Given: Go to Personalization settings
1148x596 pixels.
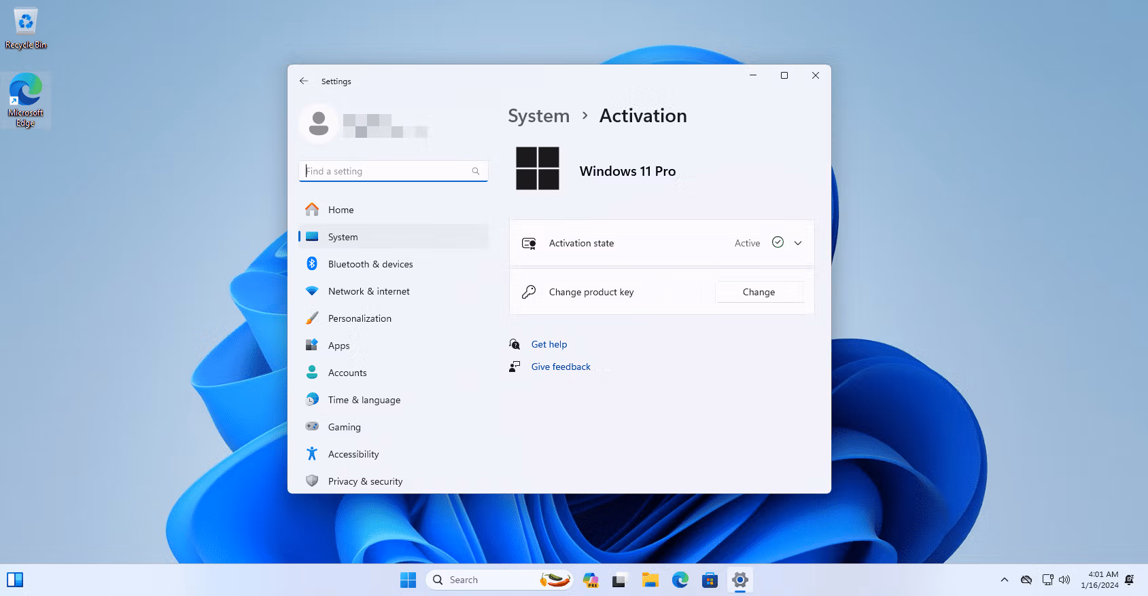Looking at the screenshot, I should click(394, 318).
